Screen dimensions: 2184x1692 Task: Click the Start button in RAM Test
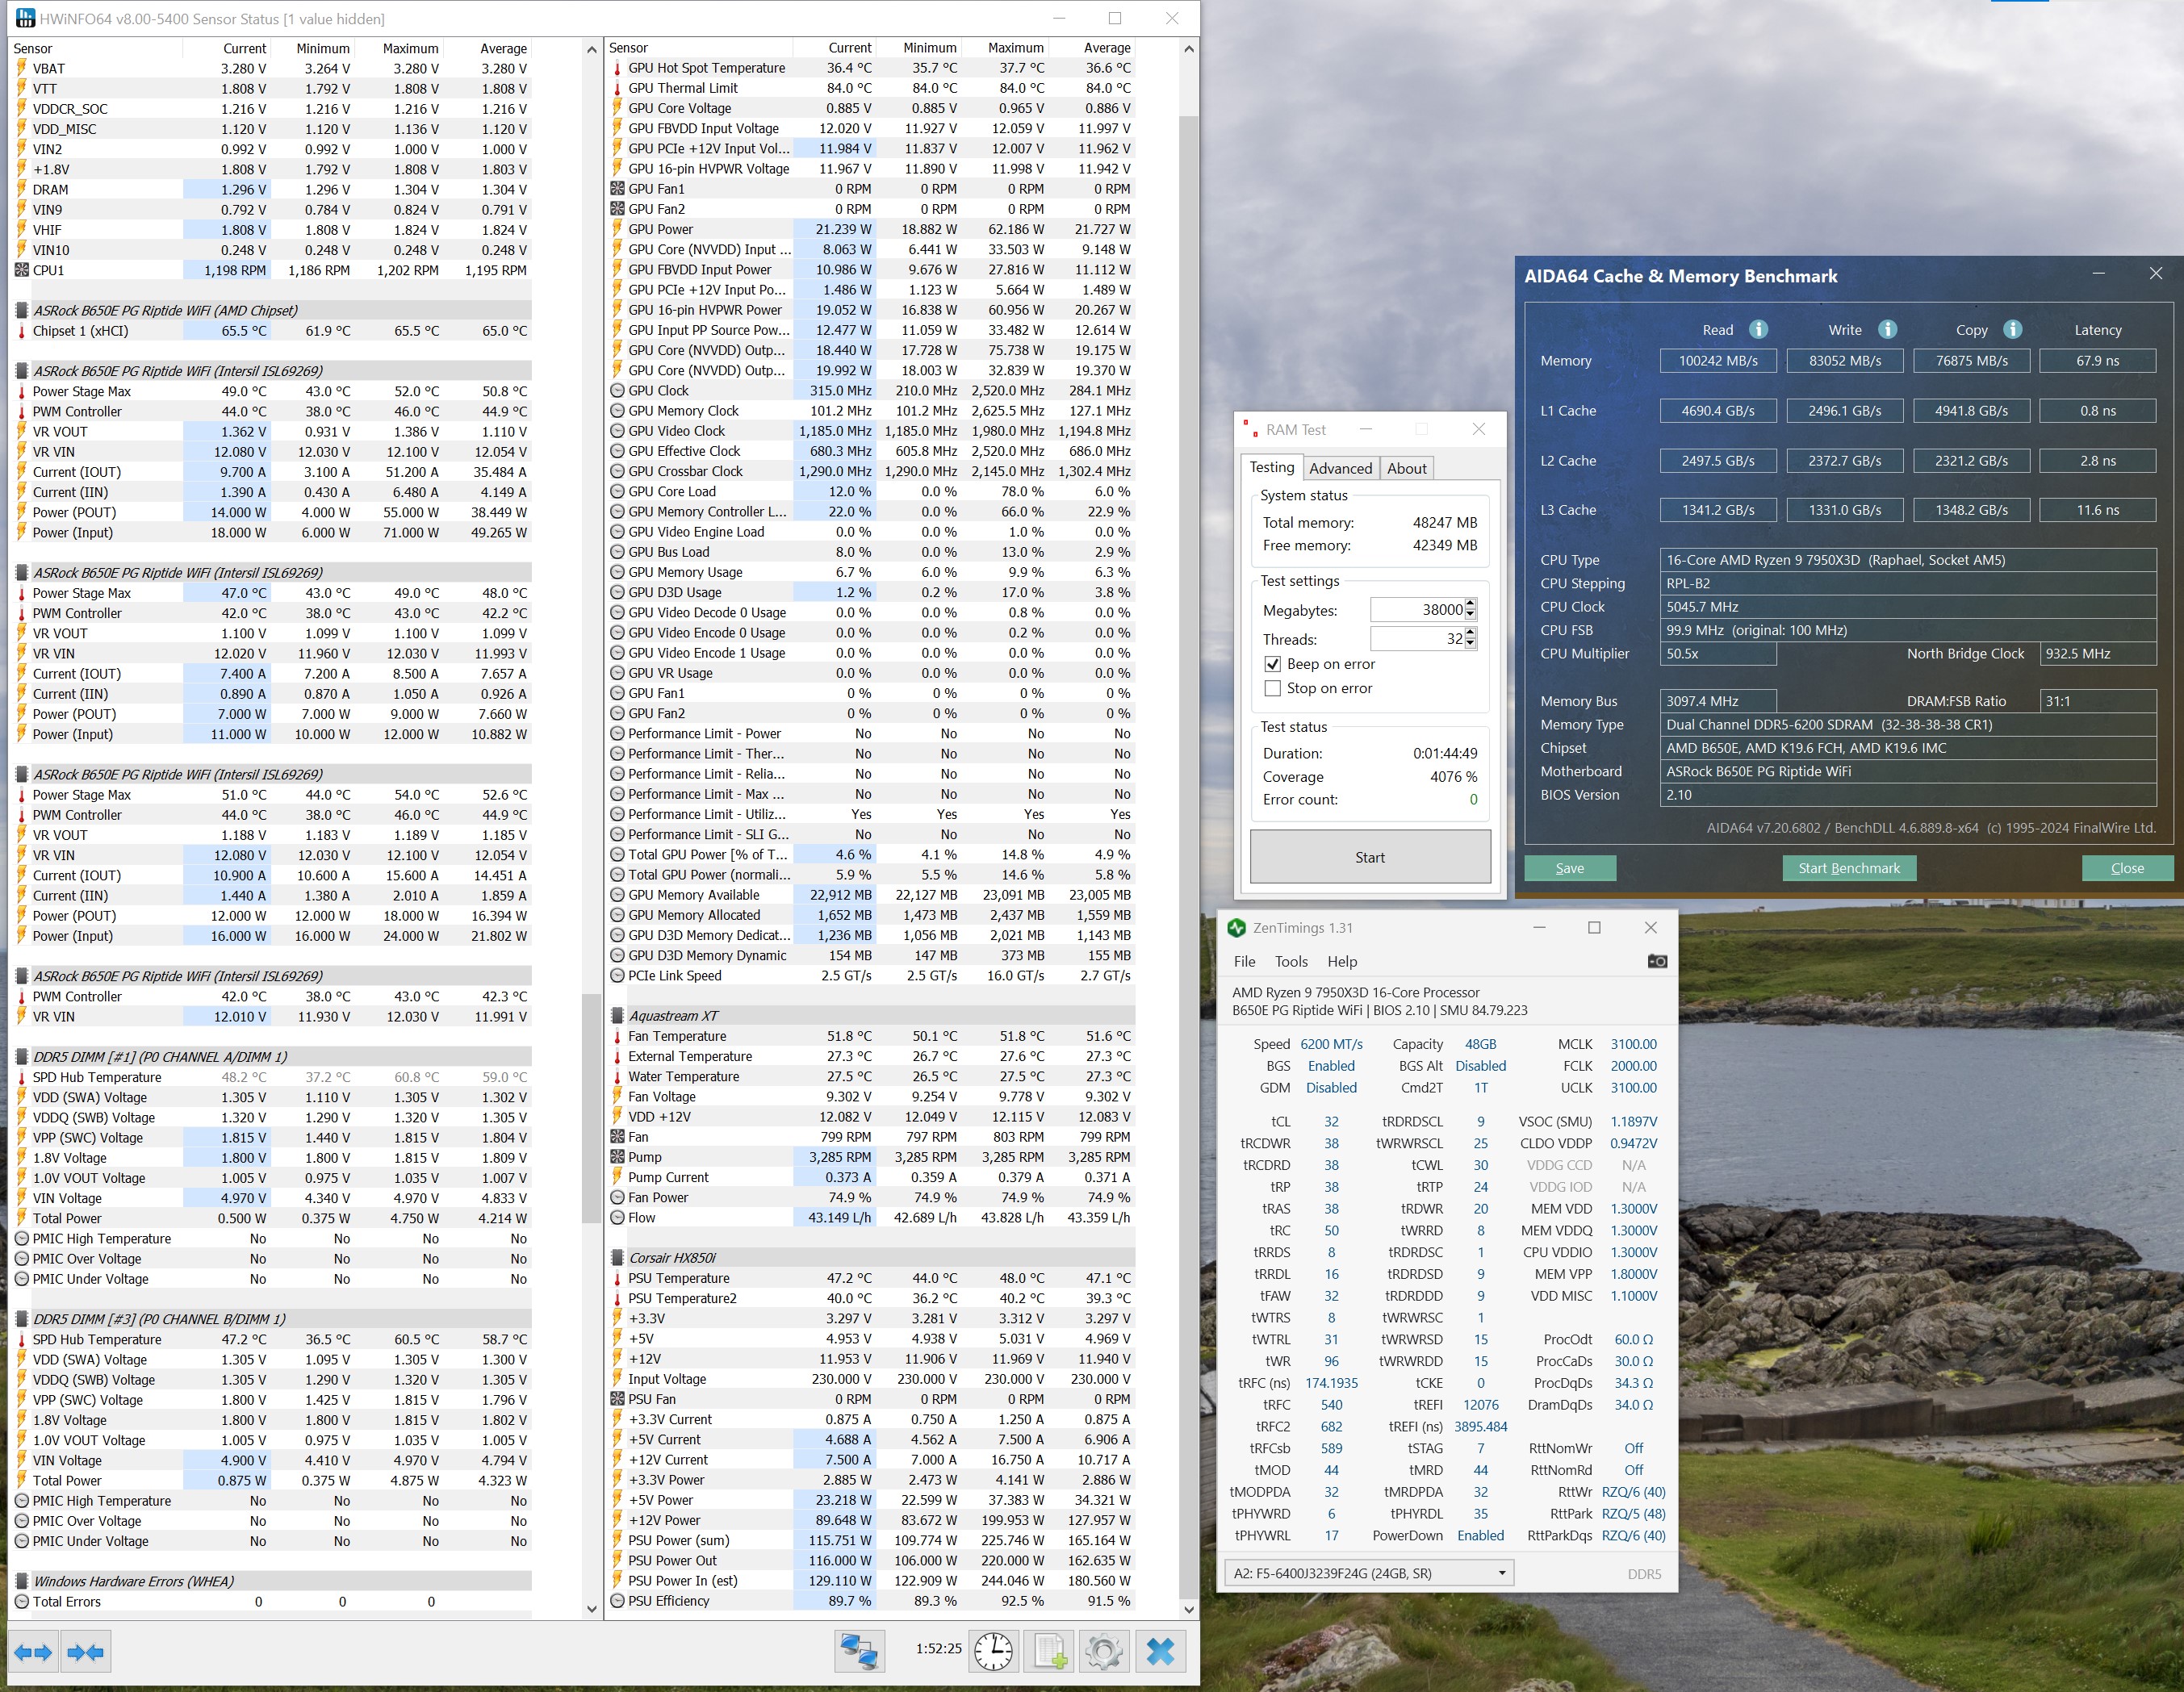click(x=1369, y=857)
